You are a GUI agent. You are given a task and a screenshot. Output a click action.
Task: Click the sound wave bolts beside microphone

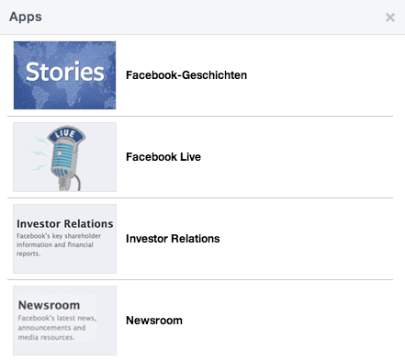(39, 152)
